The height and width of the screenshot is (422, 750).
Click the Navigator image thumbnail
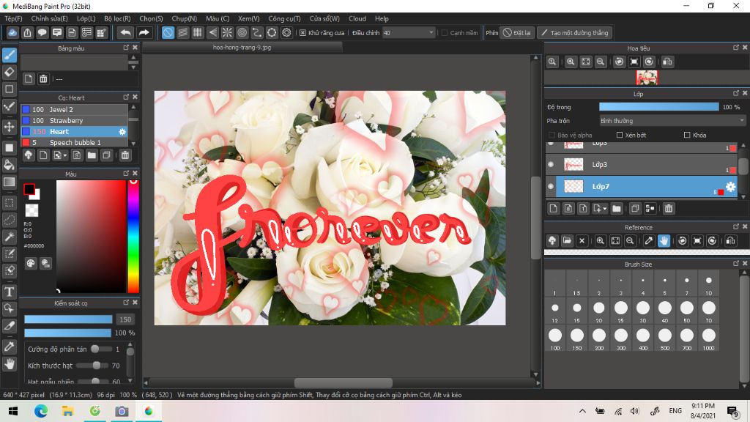click(647, 77)
